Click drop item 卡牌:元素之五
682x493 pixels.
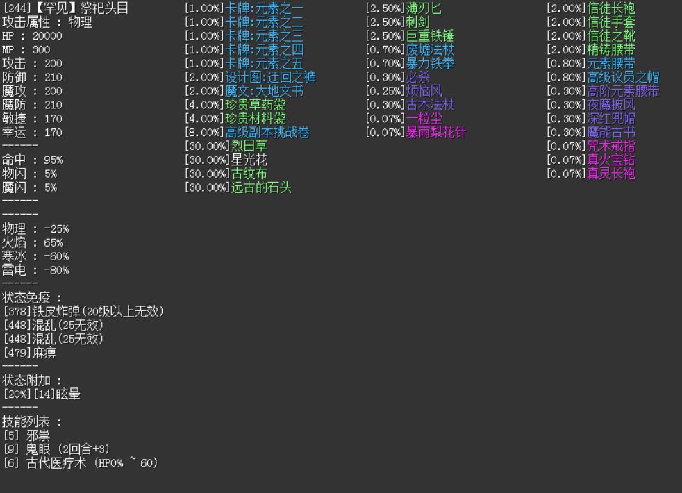pos(265,63)
